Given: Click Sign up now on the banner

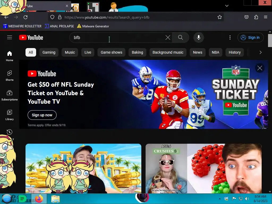Looking at the screenshot, I should pyautogui.click(x=42, y=115).
